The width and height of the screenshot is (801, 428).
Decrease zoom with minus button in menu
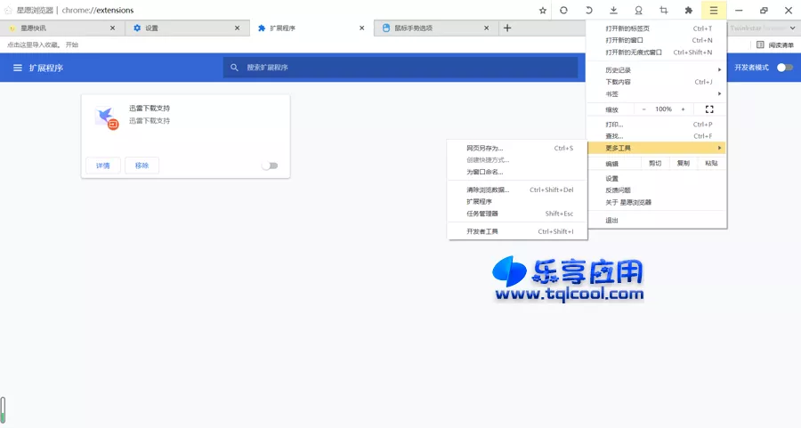(643, 109)
